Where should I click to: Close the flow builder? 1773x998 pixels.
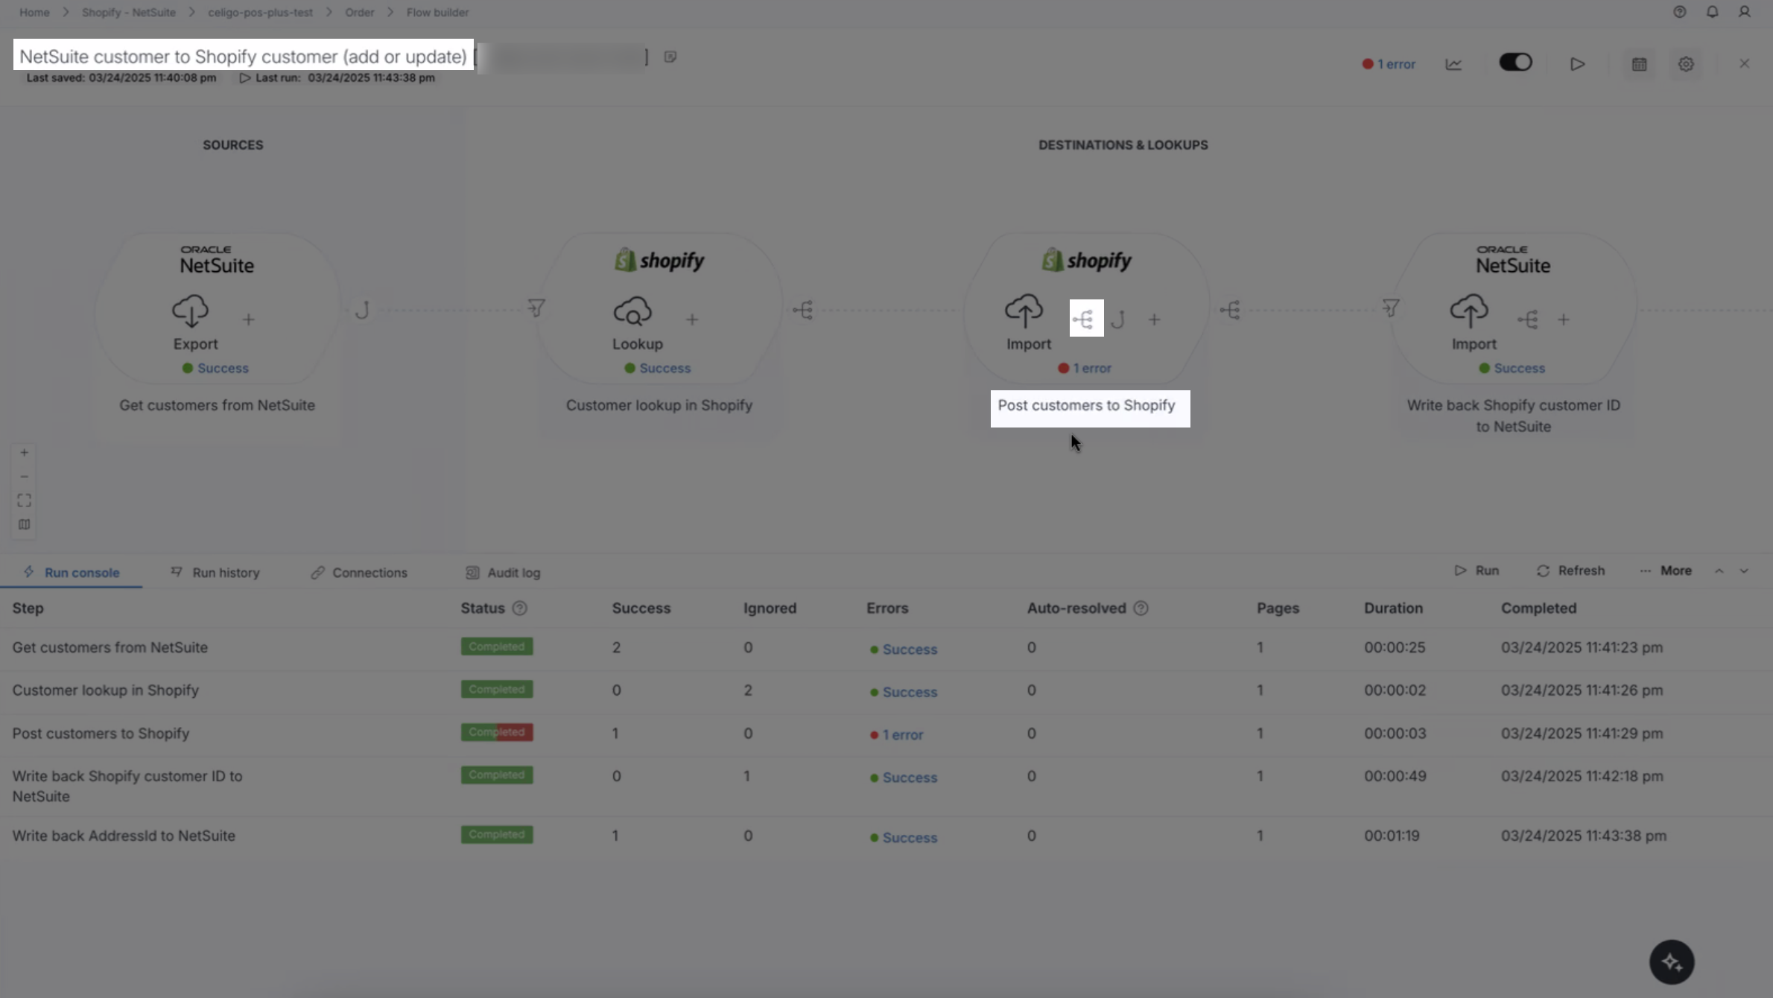(x=1744, y=64)
